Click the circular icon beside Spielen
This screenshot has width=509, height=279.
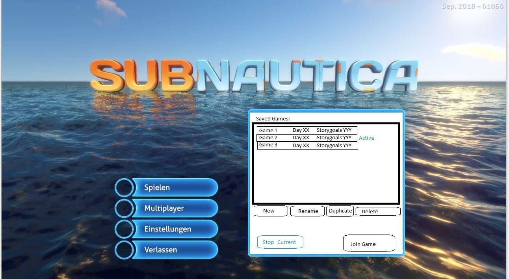tap(124, 187)
